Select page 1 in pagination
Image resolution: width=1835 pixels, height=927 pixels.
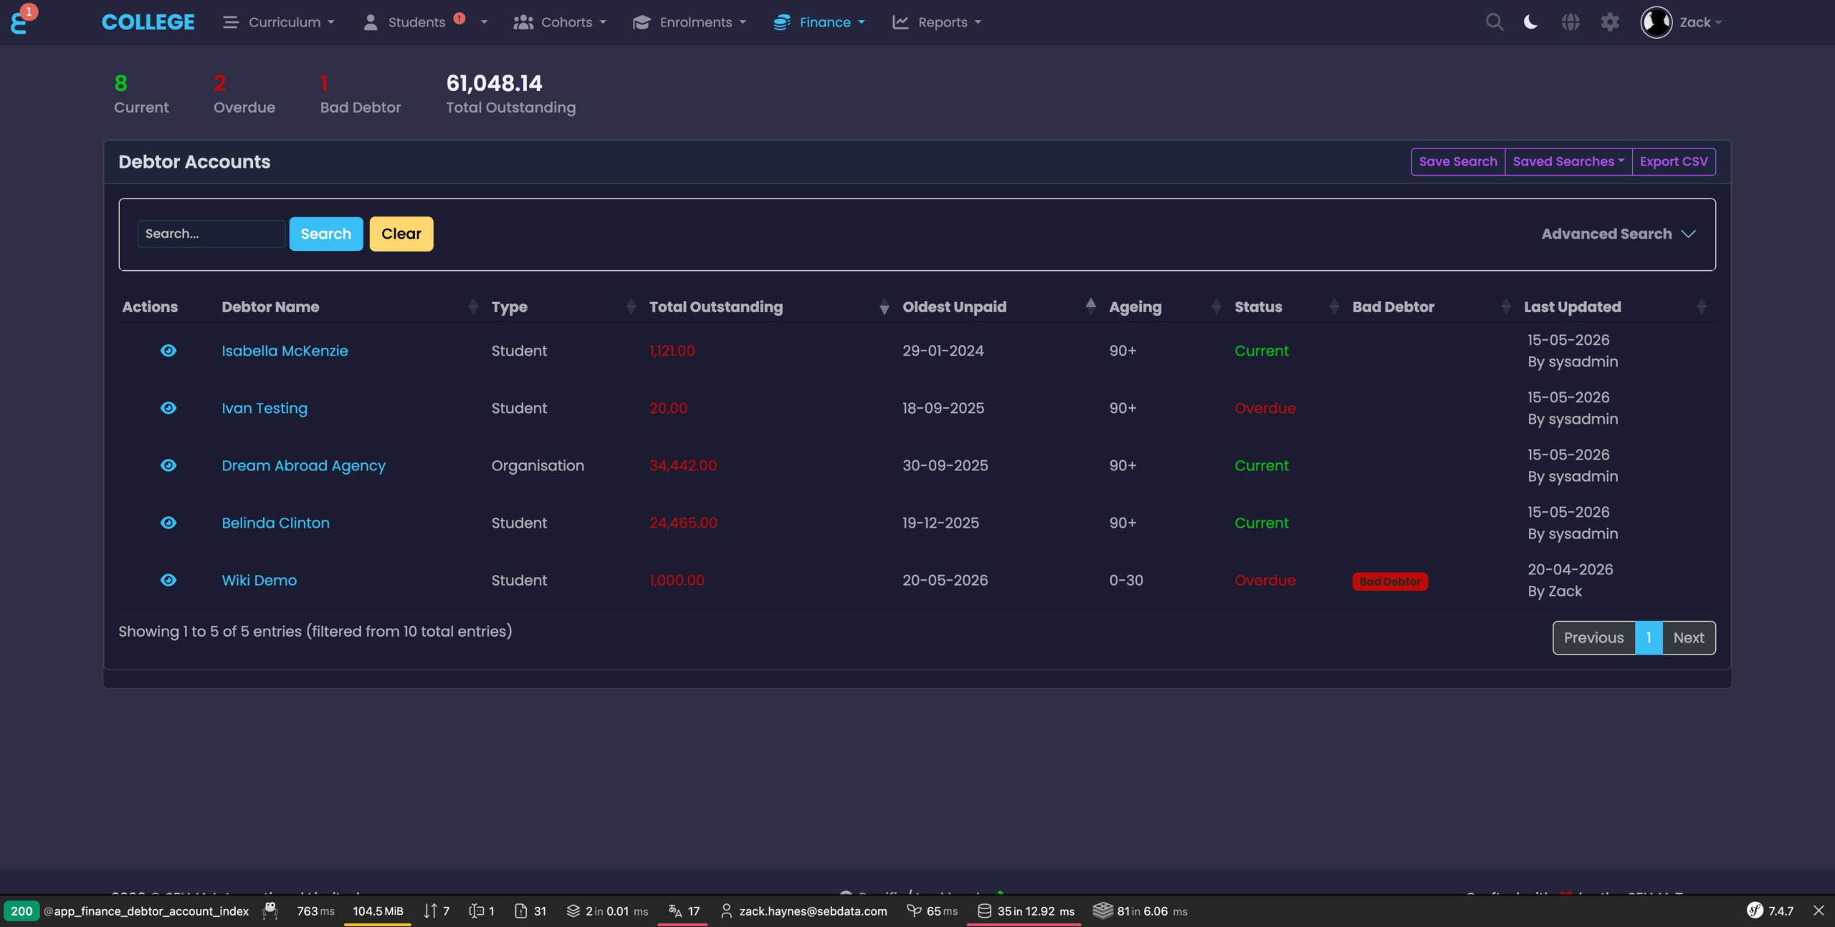pos(1649,637)
